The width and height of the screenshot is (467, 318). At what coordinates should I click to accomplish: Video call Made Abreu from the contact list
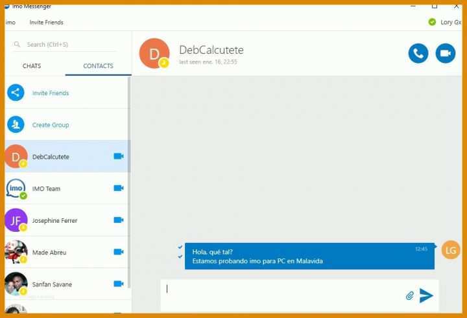click(119, 252)
